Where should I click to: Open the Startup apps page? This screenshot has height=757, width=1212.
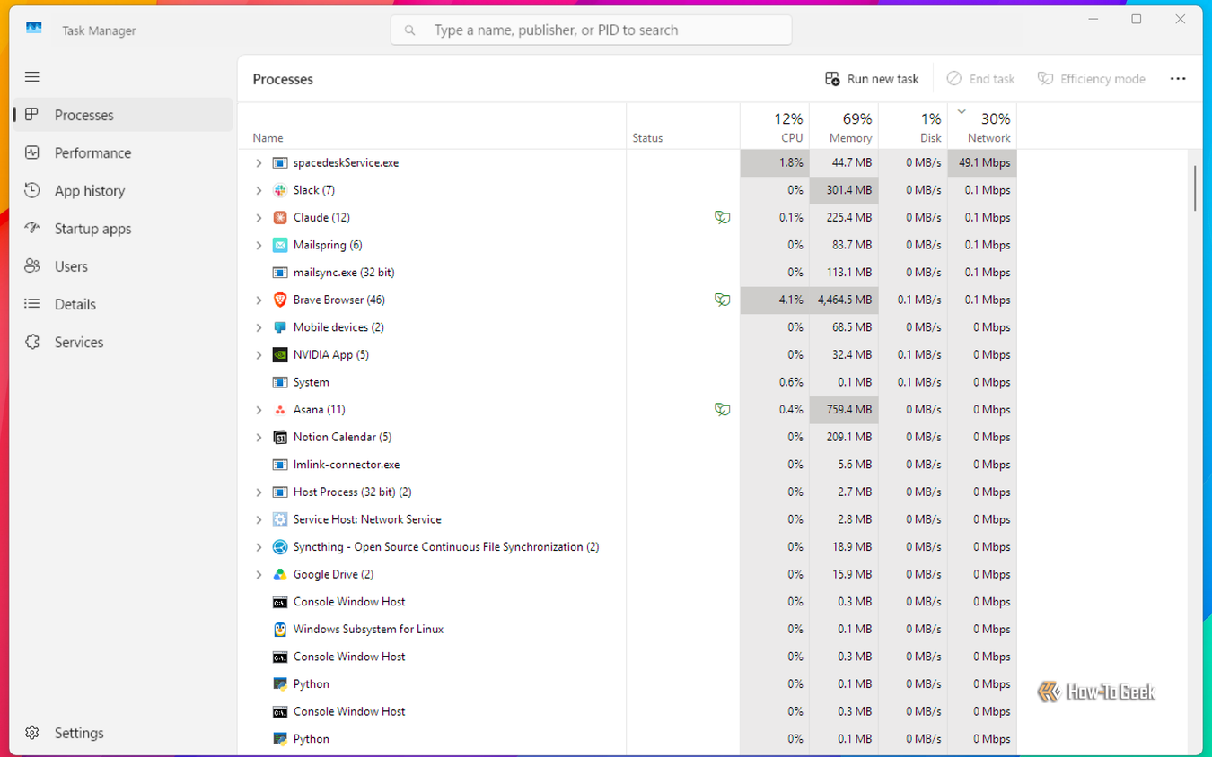point(124,229)
